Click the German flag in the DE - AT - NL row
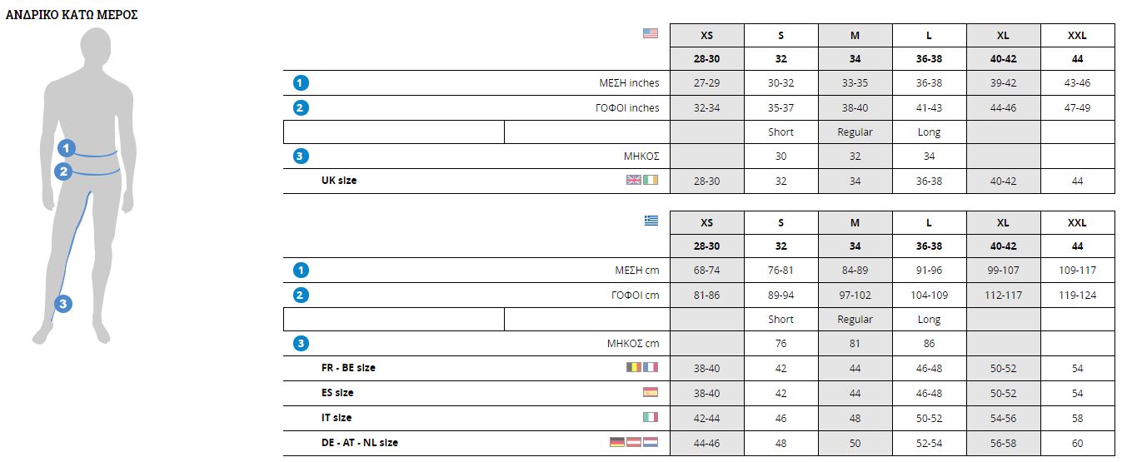The width and height of the screenshot is (1122, 462). [x=617, y=442]
